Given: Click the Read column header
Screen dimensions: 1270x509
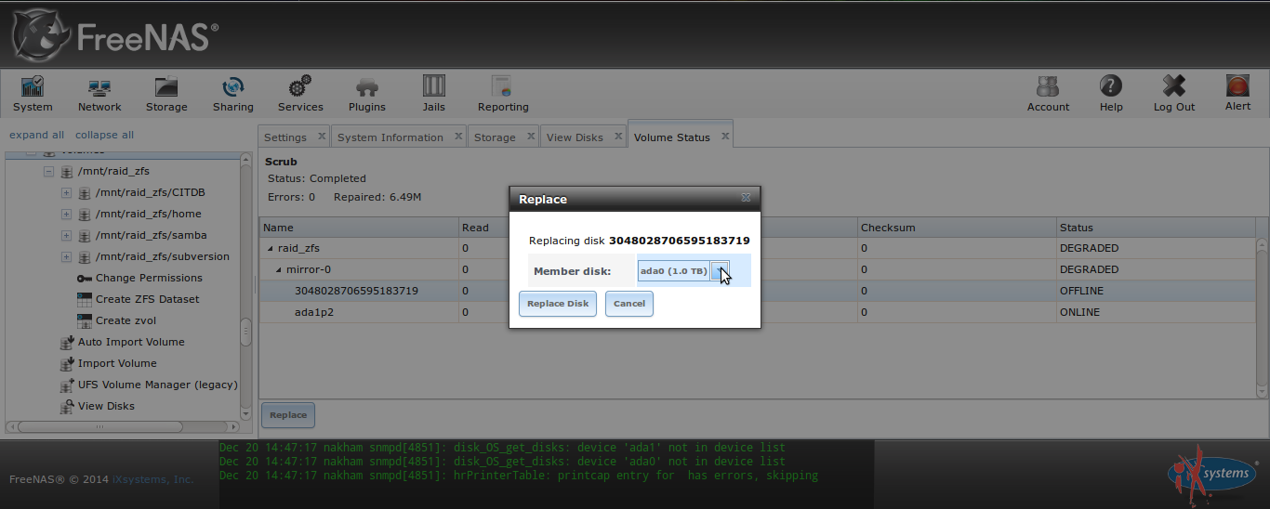Looking at the screenshot, I should click(x=483, y=228).
